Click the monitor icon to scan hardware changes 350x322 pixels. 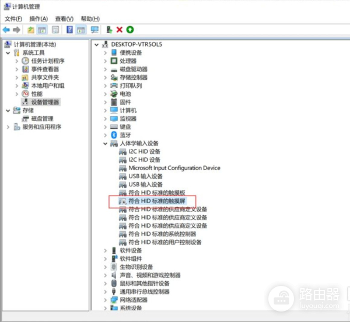94,30
